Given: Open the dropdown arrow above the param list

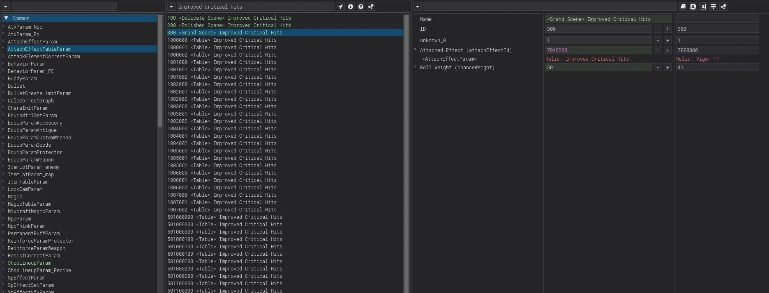Looking at the screenshot, I should point(6,7).
